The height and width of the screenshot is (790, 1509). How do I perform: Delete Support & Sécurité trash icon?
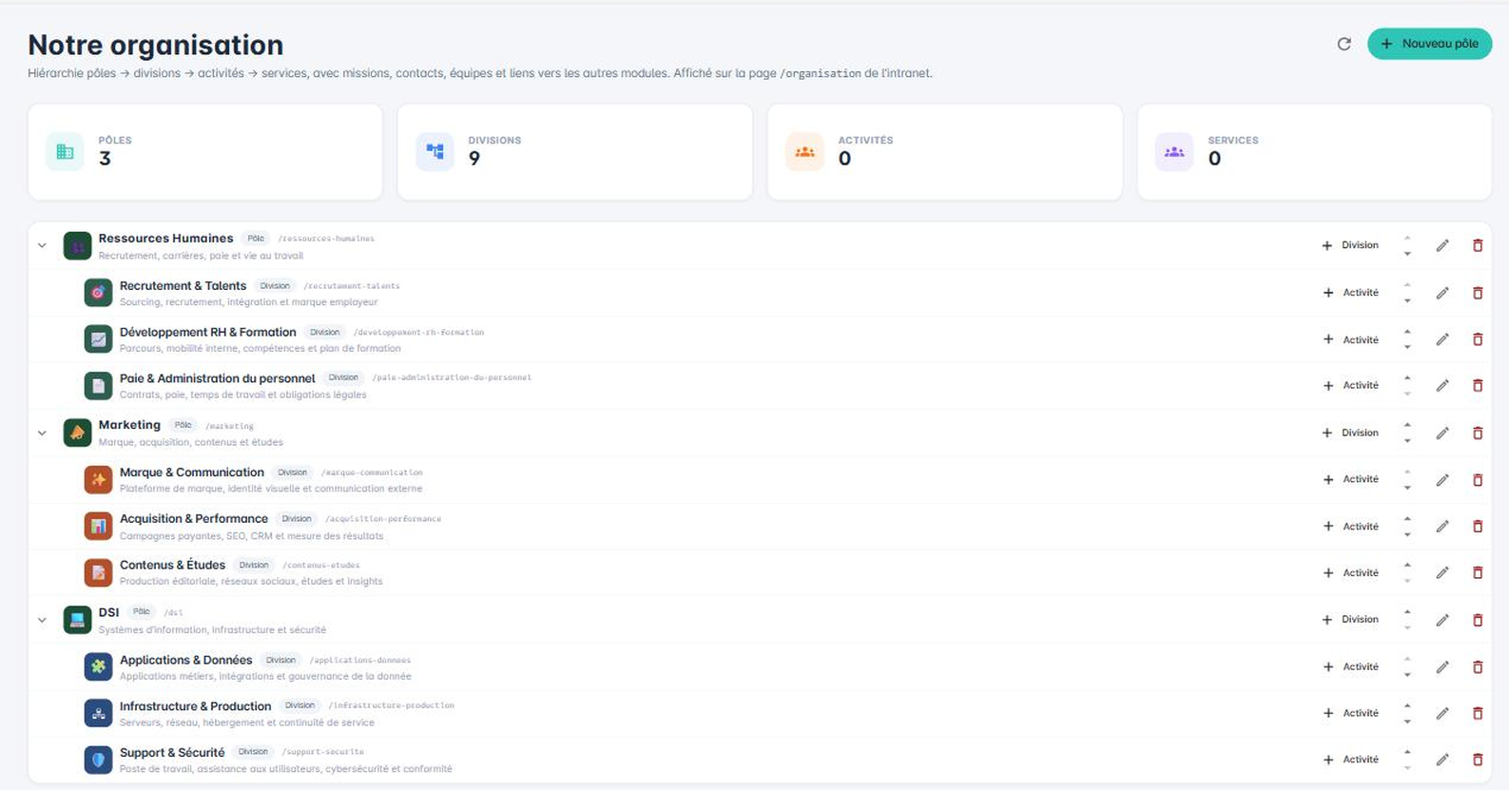(1478, 760)
